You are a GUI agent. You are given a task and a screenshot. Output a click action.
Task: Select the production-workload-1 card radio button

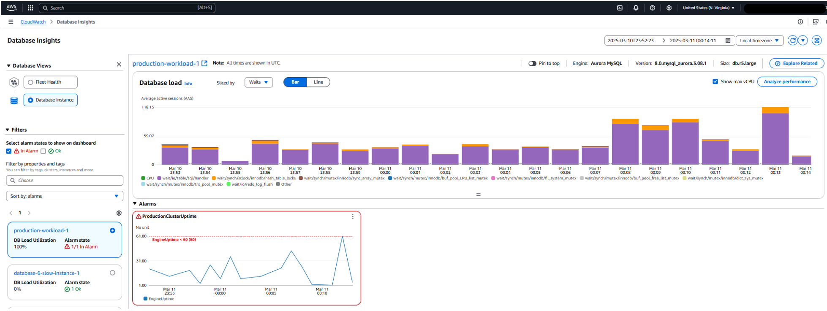pyautogui.click(x=112, y=230)
